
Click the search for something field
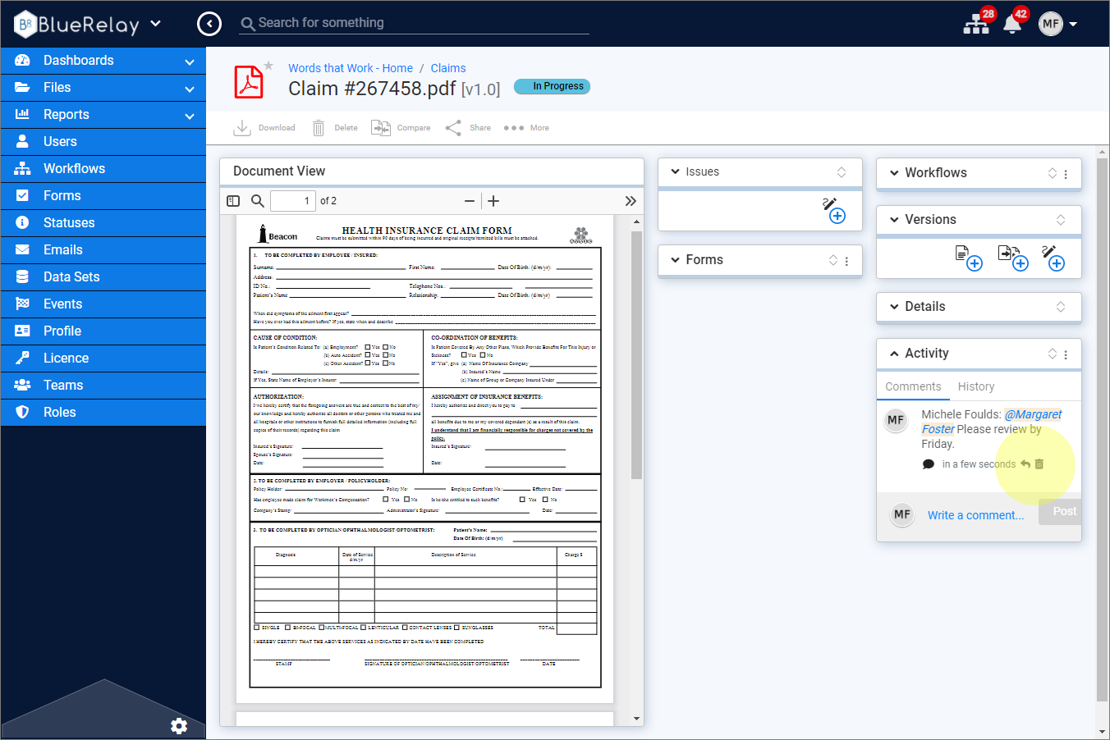(x=415, y=23)
